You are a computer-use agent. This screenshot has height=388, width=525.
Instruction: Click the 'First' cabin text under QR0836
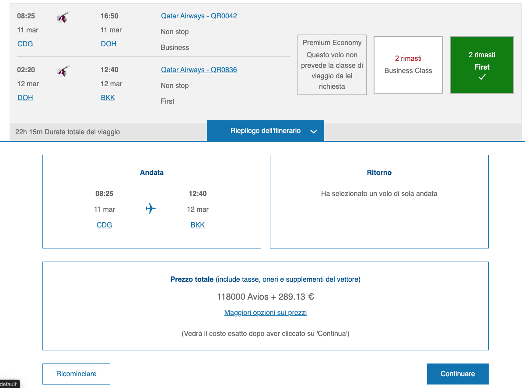pyautogui.click(x=168, y=101)
